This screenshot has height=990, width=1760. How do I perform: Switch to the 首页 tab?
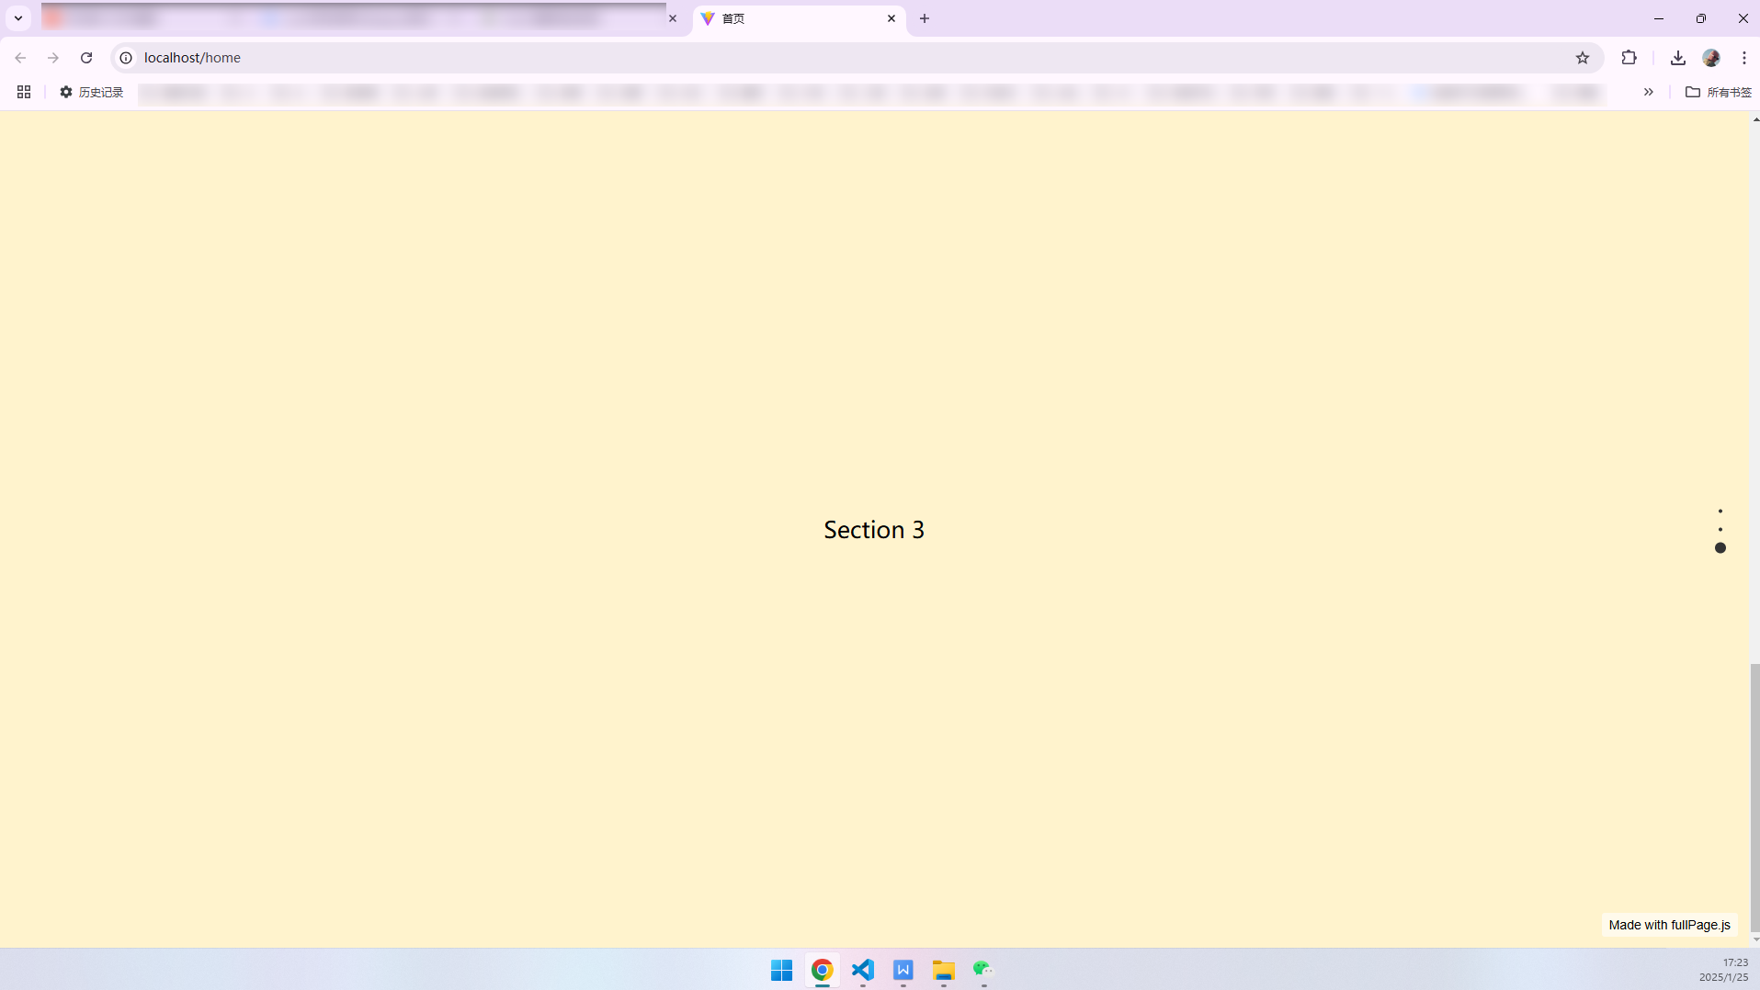(x=798, y=18)
